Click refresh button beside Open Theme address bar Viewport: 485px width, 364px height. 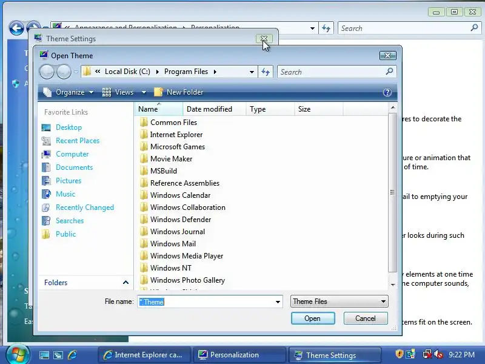266,72
